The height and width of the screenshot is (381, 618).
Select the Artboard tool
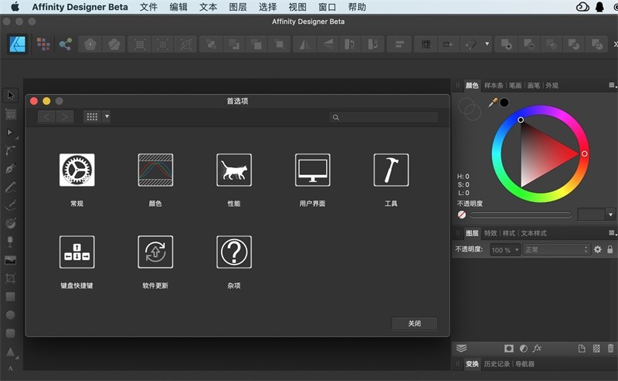(11, 114)
